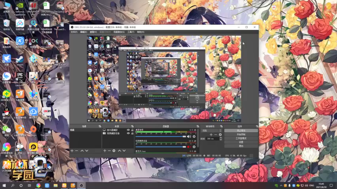The width and height of the screenshot is (337, 189).
Task: Pop out the Audio Mixer dock panel
Action: [x=198, y=126]
